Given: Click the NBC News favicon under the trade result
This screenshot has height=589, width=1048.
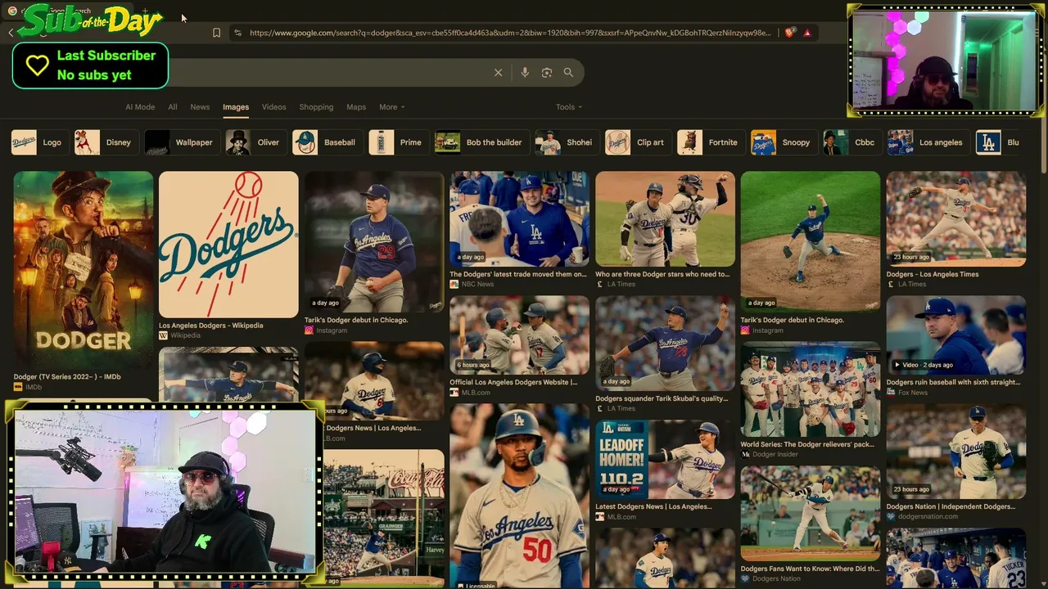Looking at the screenshot, I should 454,285.
